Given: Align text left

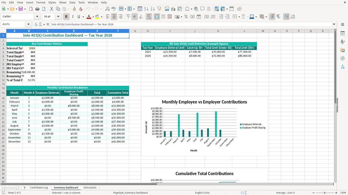Looking at the screenshot, I should 108,17.
